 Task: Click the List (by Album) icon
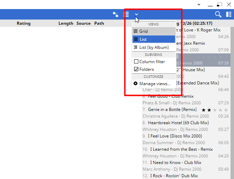pos(136,47)
